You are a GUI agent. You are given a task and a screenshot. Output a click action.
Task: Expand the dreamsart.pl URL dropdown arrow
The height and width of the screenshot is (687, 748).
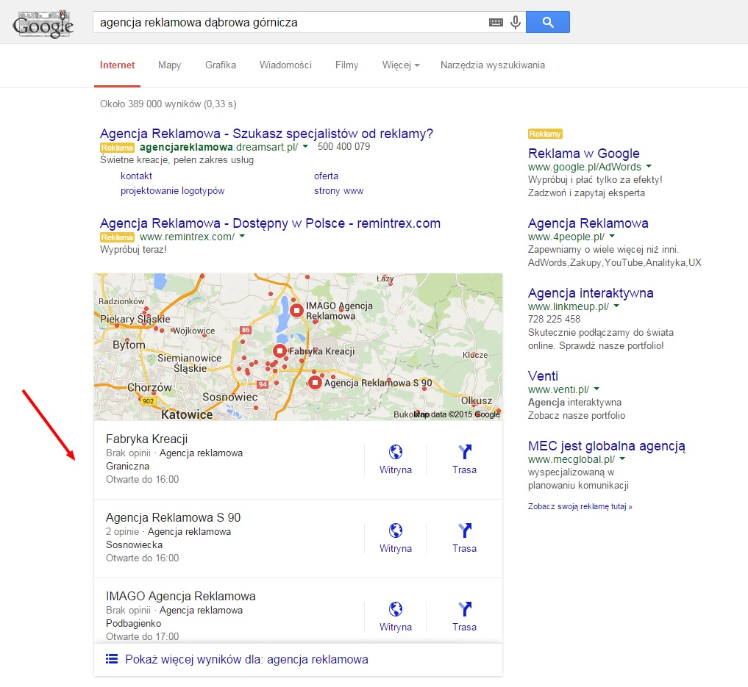tap(305, 146)
